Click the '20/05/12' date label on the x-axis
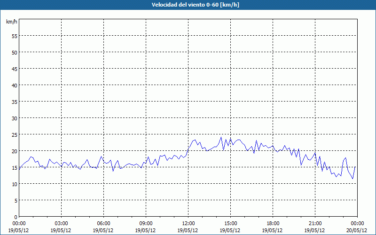Image resolution: width=376 pixels, height=235 pixels. tap(357, 230)
